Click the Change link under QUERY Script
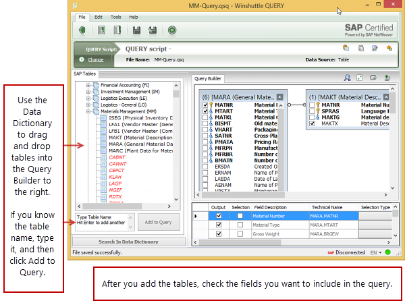This screenshot has height=307, width=405. [96, 59]
